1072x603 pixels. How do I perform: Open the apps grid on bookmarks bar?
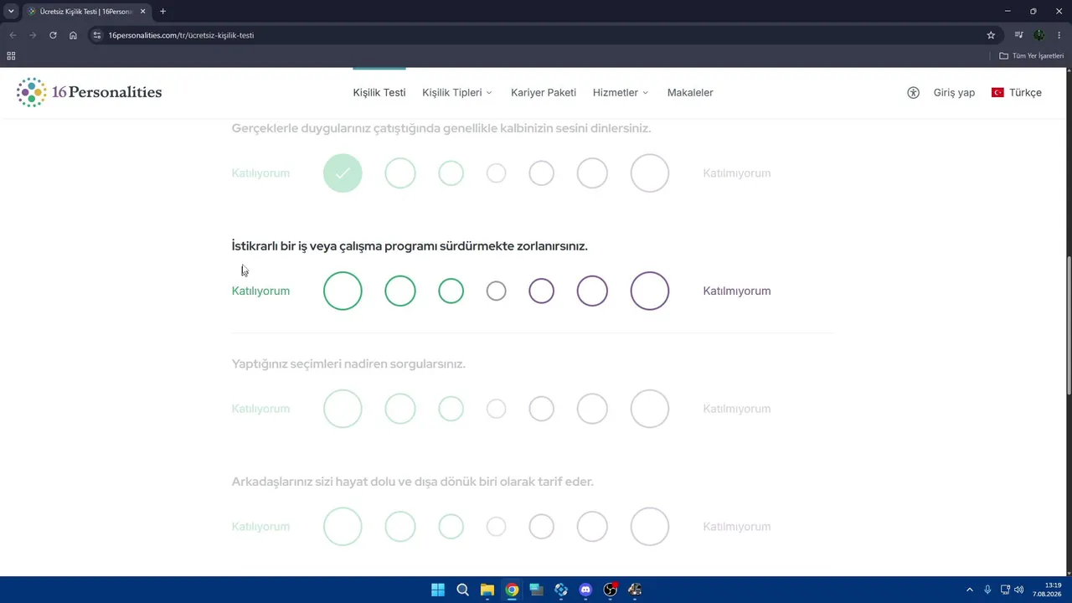coord(11,56)
